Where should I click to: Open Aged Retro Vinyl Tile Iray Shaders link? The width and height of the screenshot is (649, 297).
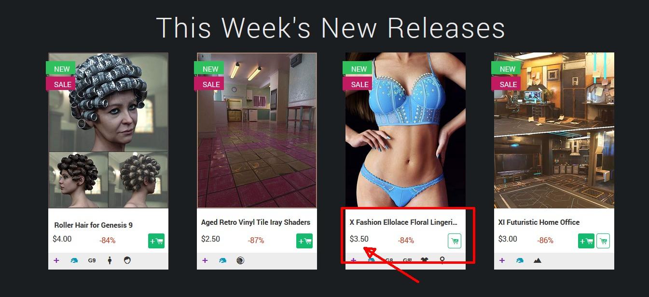pyautogui.click(x=256, y=222)
